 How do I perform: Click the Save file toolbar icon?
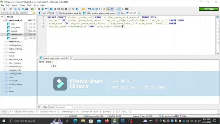(89, 9)
